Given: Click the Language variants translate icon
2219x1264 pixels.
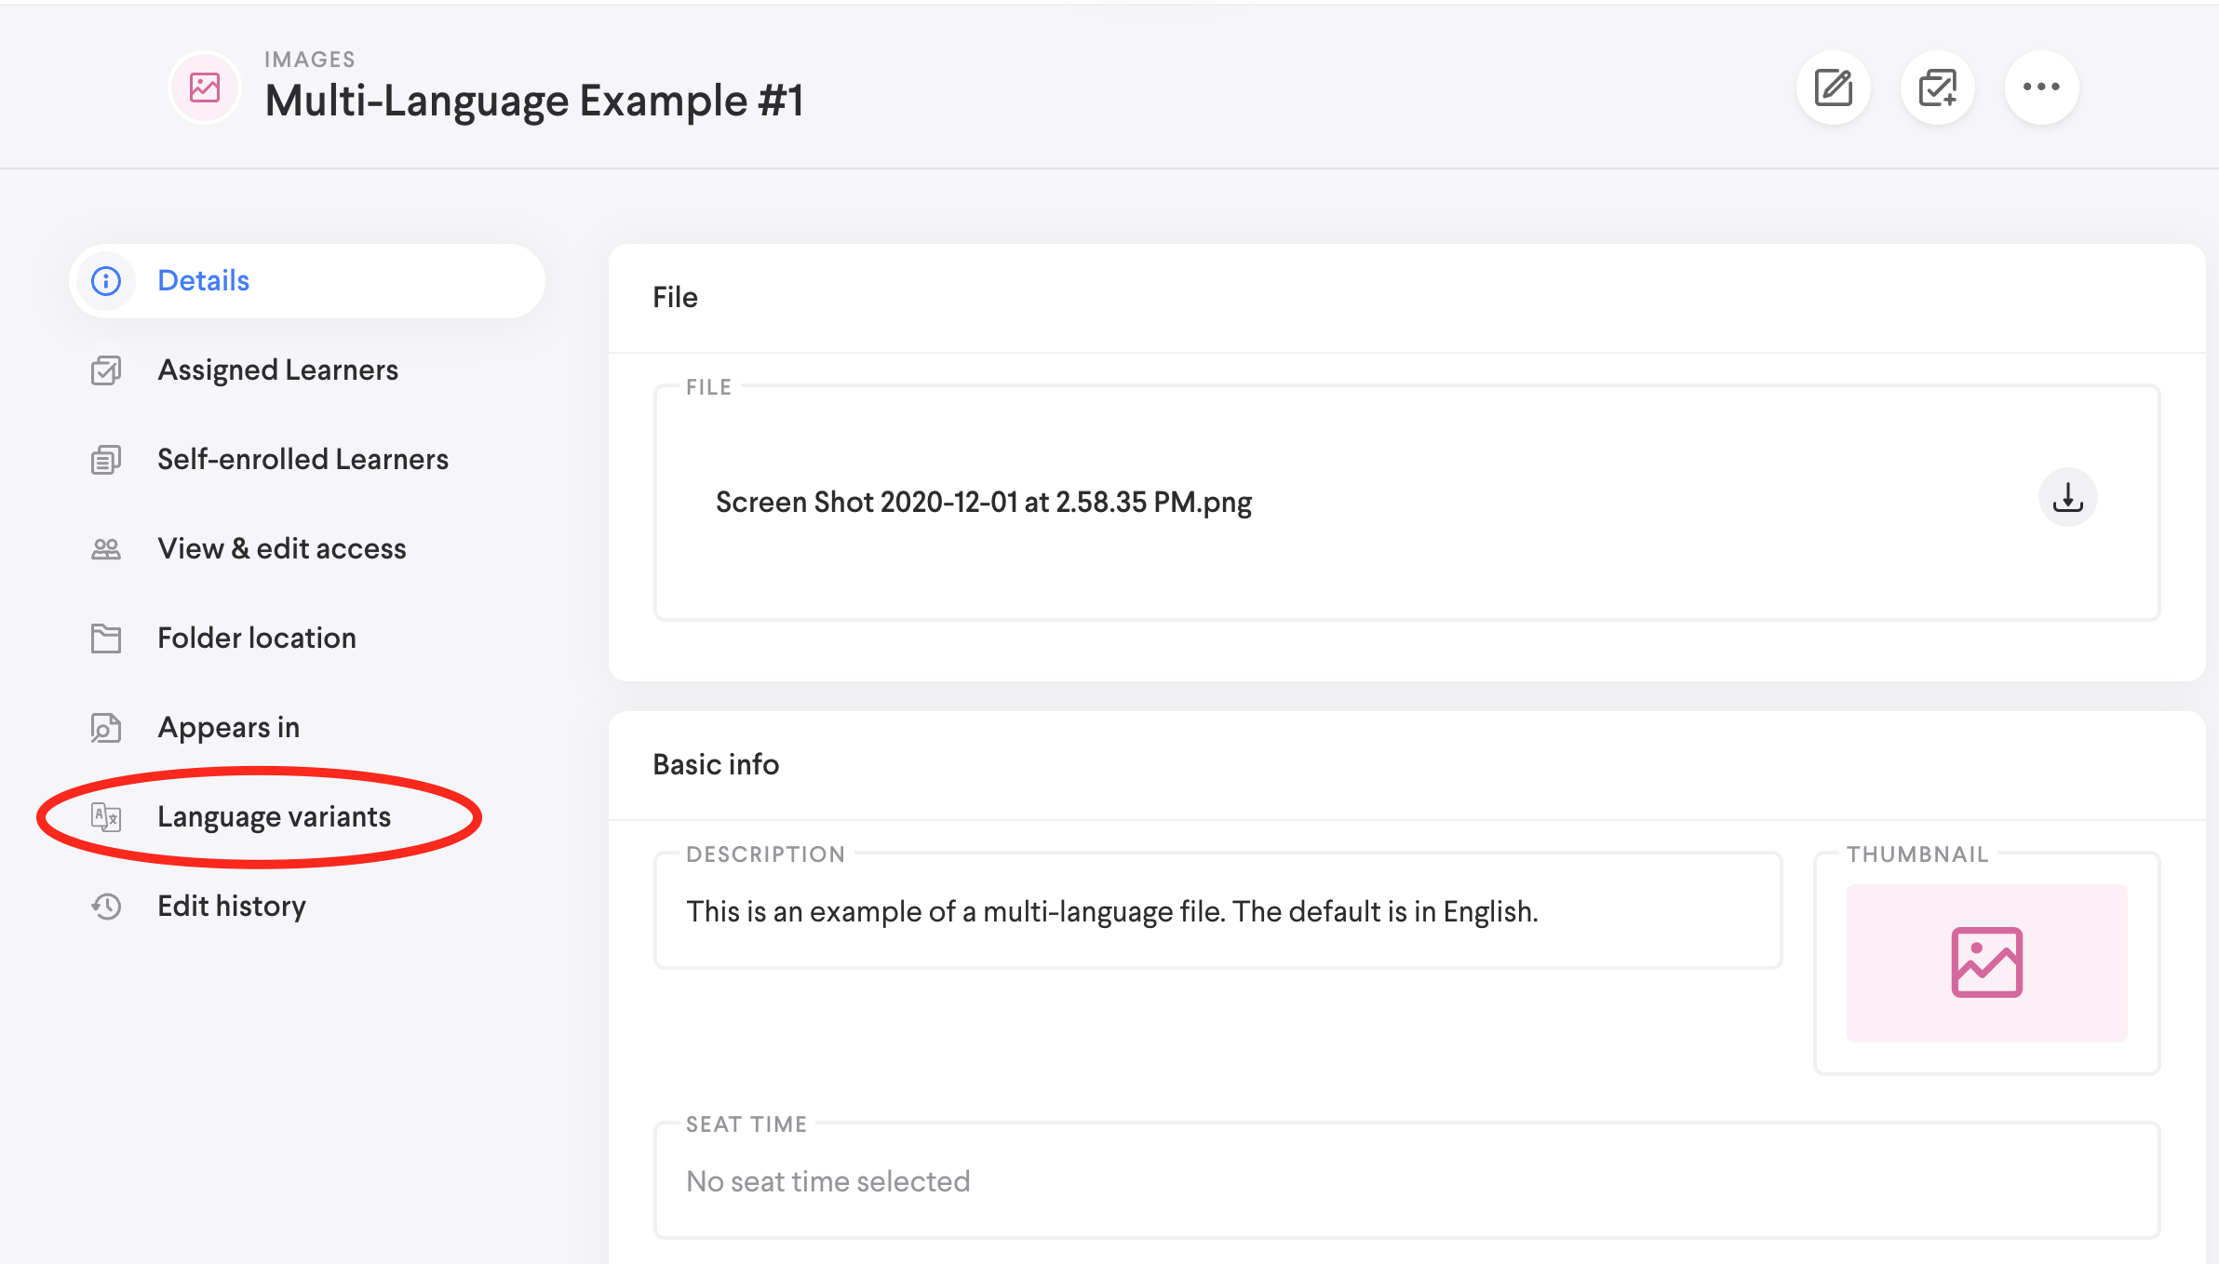Looking at the screenshot, I should click(106, 817).
